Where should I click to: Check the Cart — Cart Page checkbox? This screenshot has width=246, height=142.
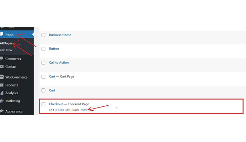point(43,77)
